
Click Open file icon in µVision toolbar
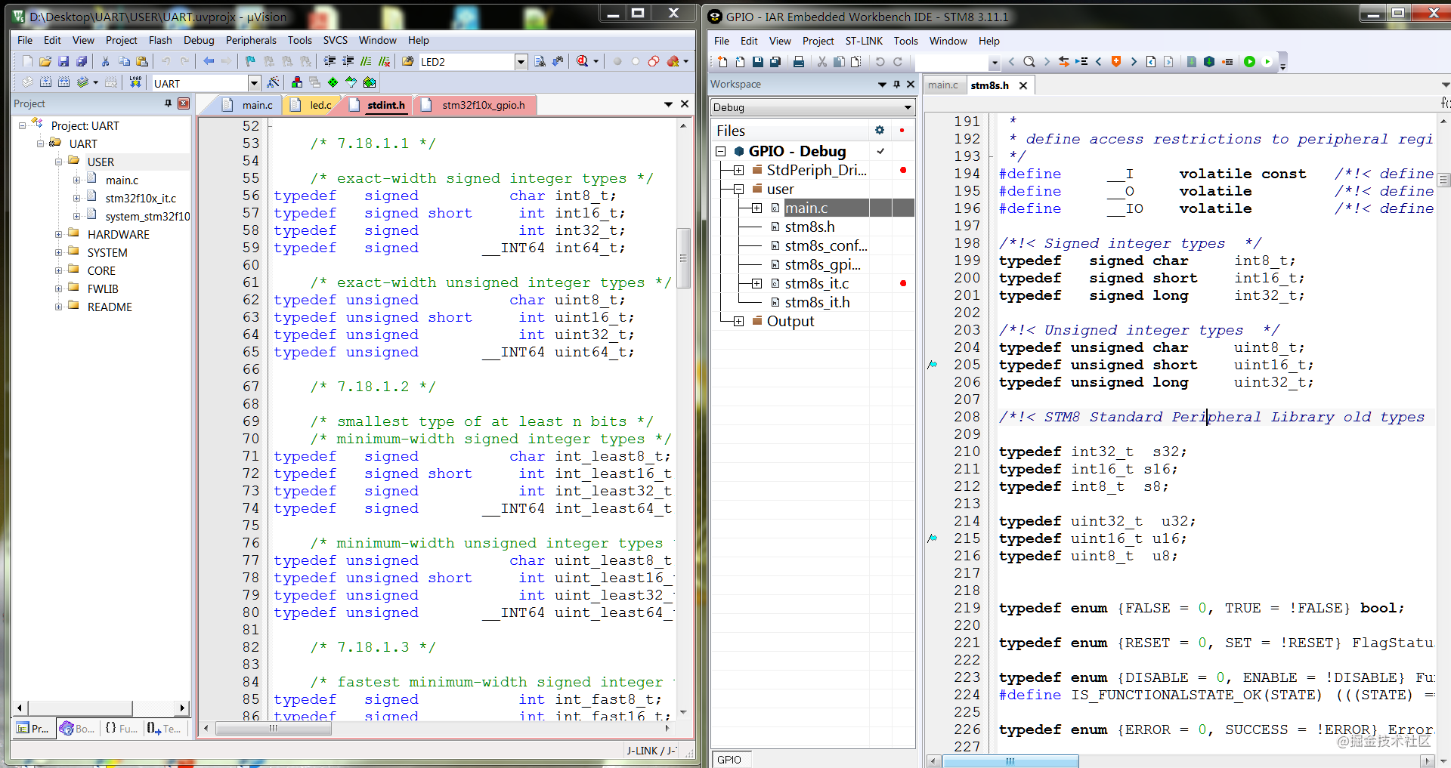[x=45, y=61]
